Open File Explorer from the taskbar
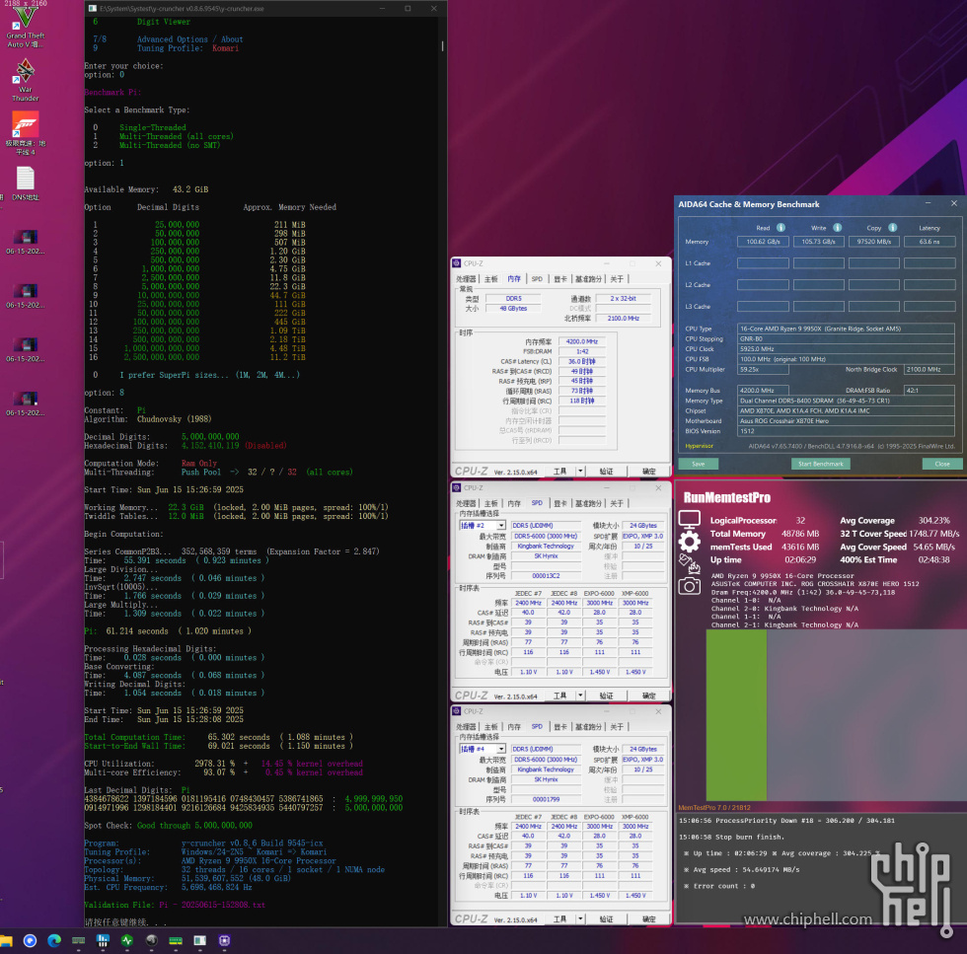Image resolution: width=967 pixels, height=954 pixels. (x=6, y=940)
